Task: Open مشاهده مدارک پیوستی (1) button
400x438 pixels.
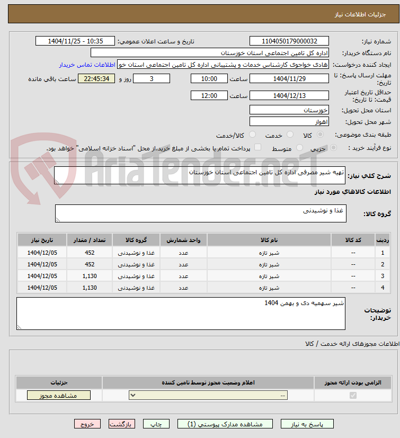Action: 225,424
